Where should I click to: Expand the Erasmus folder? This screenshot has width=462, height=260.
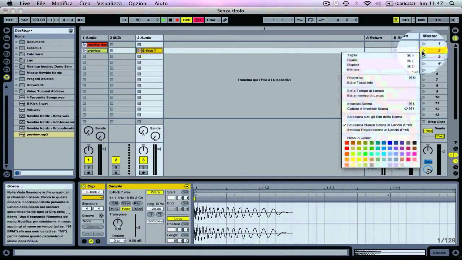tap(16, 48)
